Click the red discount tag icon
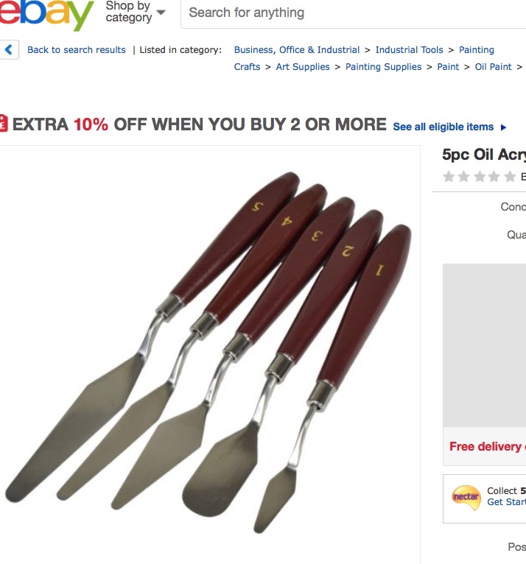This screenshot has width=526, height=564. click(4, 124)
